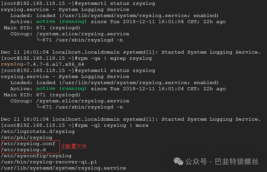
Task: Click the /usr/lib/systemd/system/rsyslog.service last line
Action: [63, 168]
